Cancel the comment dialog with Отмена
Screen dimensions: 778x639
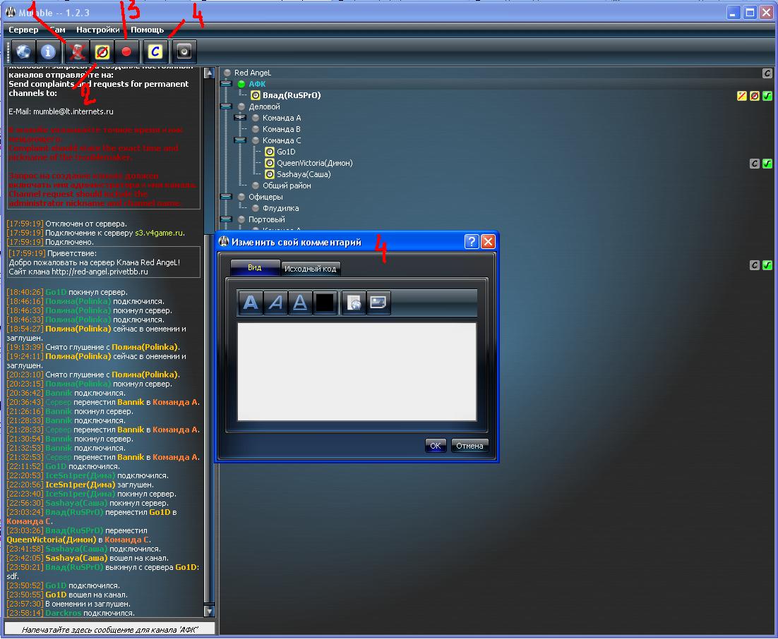click(469, 446)
